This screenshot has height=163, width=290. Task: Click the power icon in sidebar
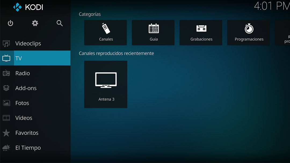click(10, 23)
